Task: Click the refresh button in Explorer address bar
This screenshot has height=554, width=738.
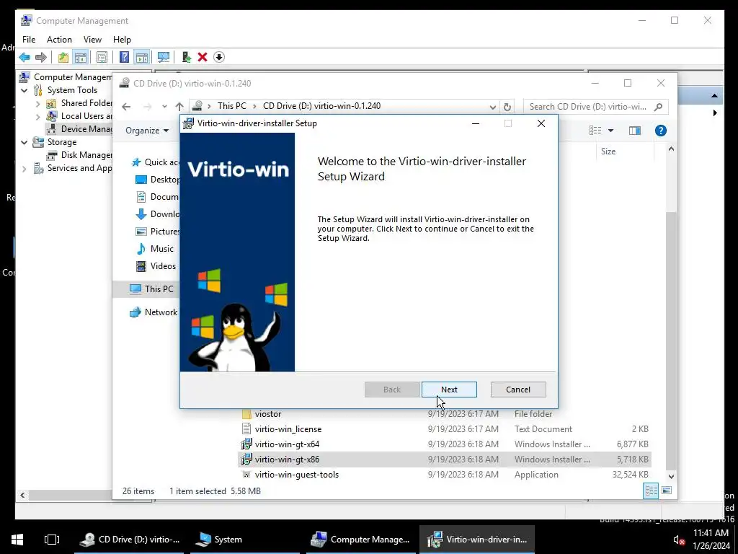Action: pyautogui.click(x=507, y=107)
